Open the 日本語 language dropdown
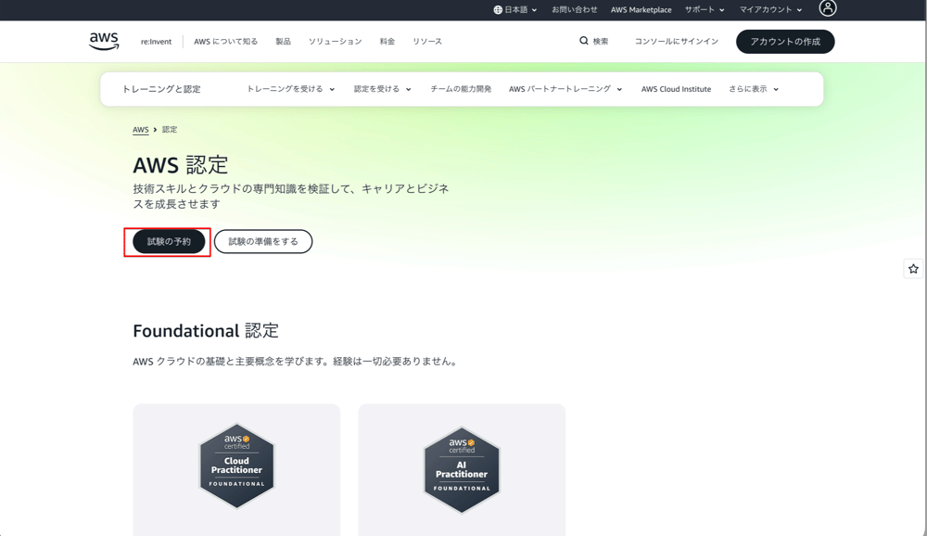This screenshot has height=536, width=927. [515, 10]
